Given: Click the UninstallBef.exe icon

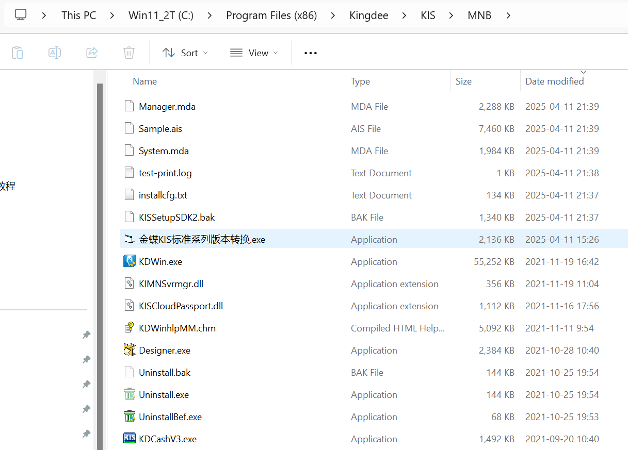Looking at the screenshot, I should [130, 416].
